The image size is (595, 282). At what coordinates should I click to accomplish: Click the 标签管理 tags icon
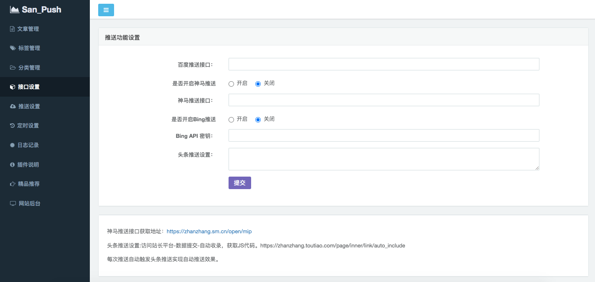[13, 48]
